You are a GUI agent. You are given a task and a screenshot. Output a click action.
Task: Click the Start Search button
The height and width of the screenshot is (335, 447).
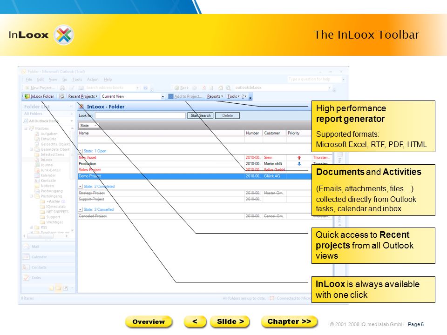(200, 115)
